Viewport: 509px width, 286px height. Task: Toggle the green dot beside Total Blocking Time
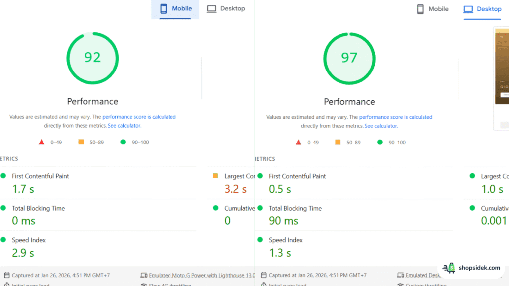click(x=4, y=208)
